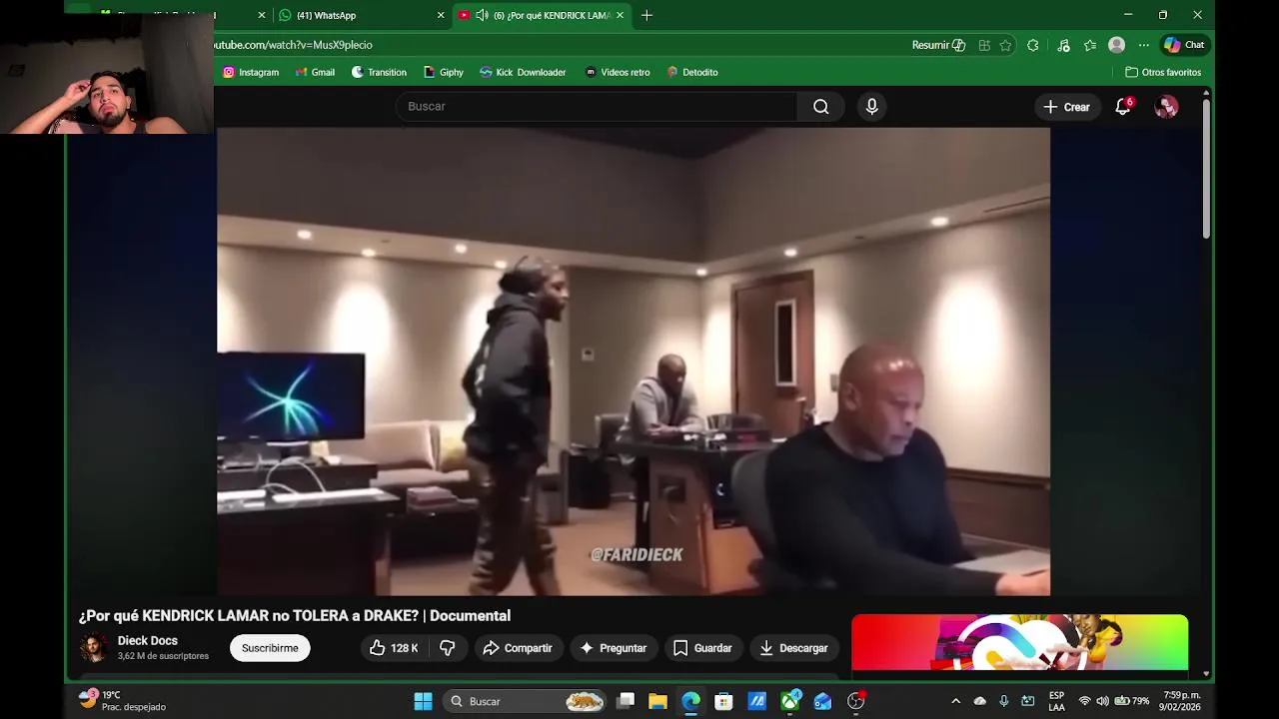Open the Xbox app on taskbar

tap(790, 701)
